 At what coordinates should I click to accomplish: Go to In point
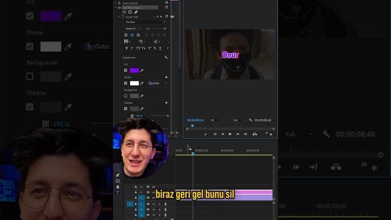(215, 134)
